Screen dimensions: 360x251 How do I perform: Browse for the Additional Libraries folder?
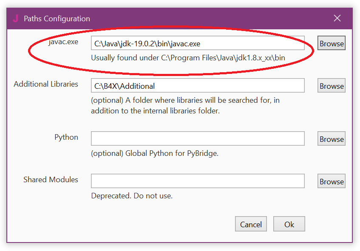click(x=332, y=86)
